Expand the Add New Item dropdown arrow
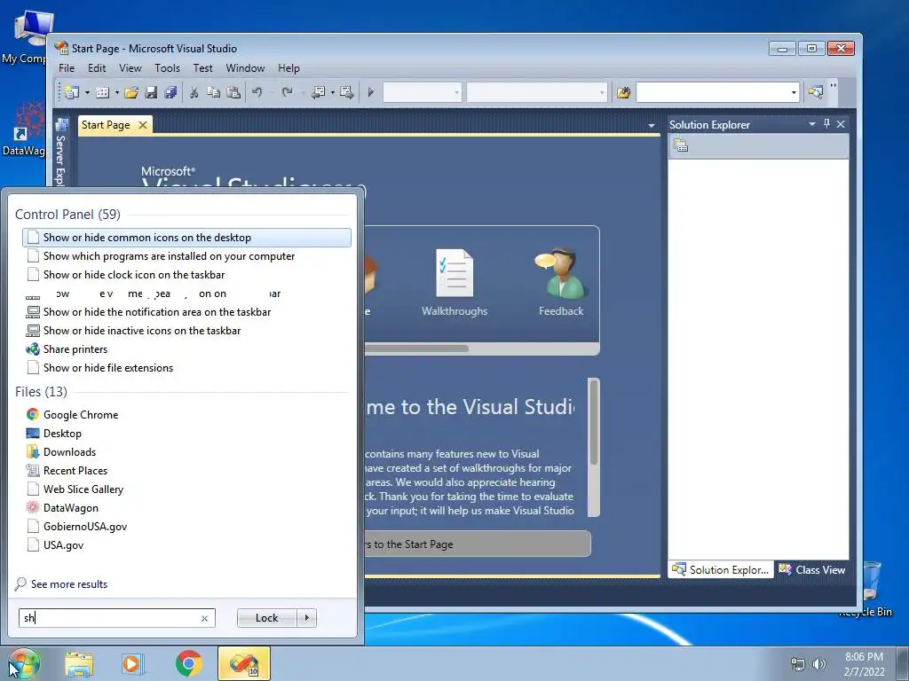This screenshot has width=909, height=681. 116,92
